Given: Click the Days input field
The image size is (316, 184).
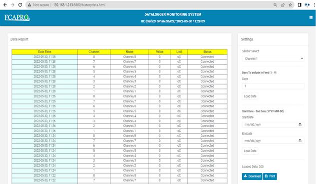Looking at the screenshot, I should click(x=273, y=86).
